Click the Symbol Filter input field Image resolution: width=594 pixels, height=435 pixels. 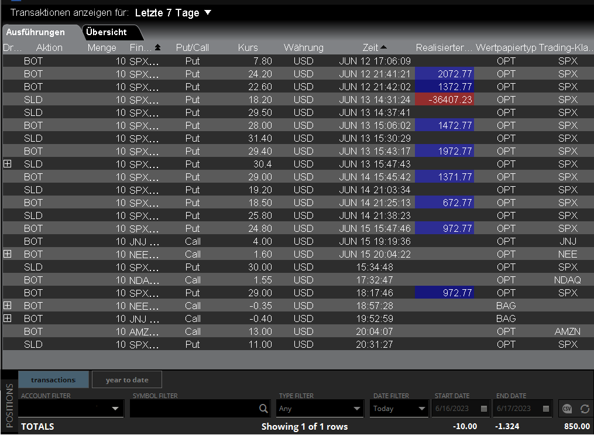[x=193, y=409]
